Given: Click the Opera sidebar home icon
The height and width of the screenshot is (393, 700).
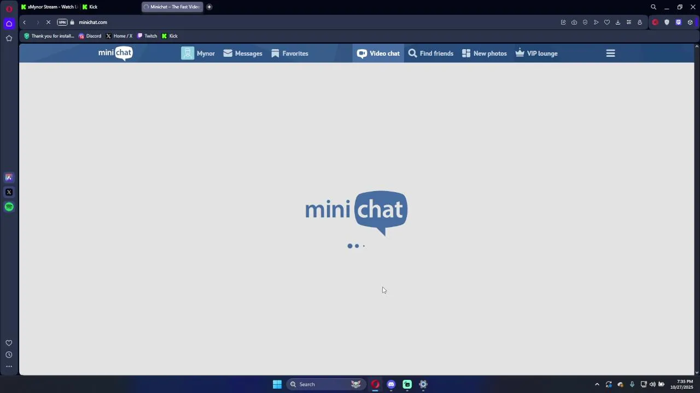Looking at the screenshot, I should (x=9, y=23).
